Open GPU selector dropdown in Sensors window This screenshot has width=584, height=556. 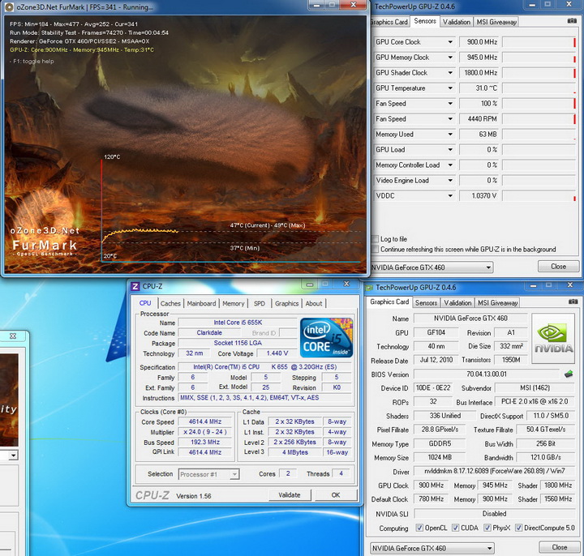pyautogui.click(x=488, y=267)
